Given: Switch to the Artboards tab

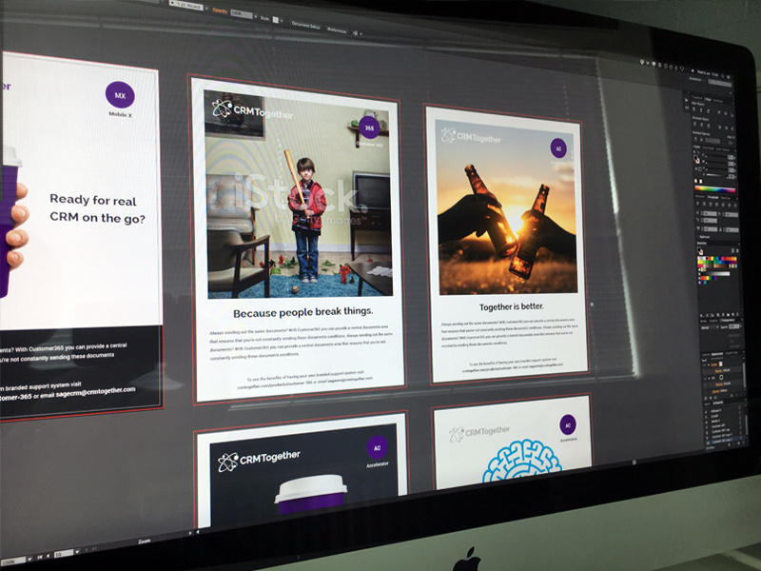Looking at the screenshot, I should pyautogui.click(x=717, y=404).
